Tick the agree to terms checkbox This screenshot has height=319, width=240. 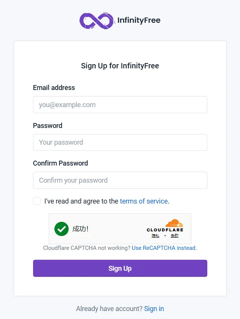(37, 201)
